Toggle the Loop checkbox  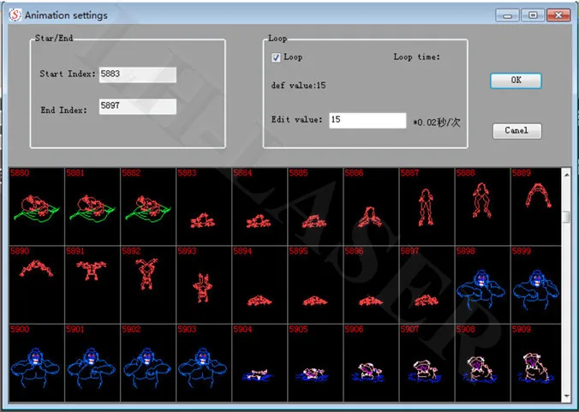[276, 57]
